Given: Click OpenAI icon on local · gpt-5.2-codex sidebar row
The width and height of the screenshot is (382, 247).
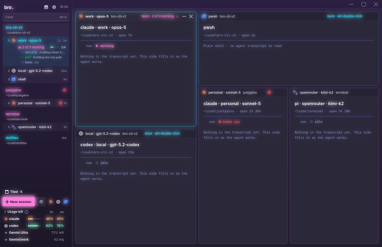Looking at the screenshot, I should point(14,71).
